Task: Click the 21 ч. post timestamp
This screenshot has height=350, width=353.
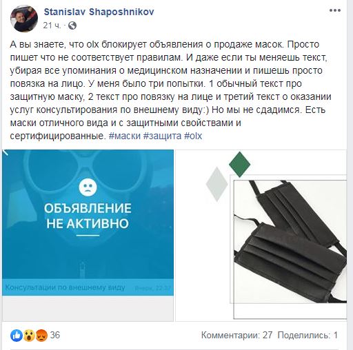Action: click(52, 25)
